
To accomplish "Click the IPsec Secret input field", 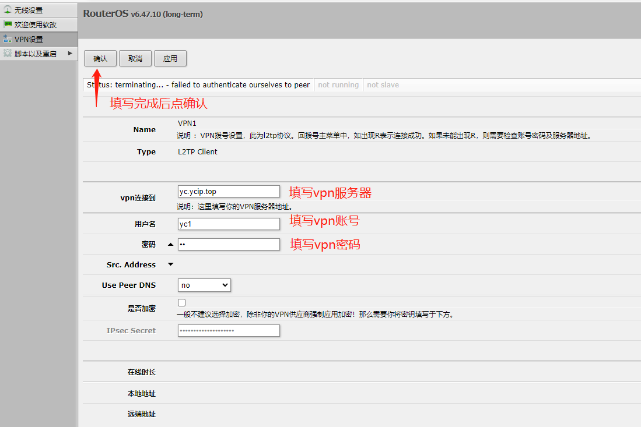I will pyautogui.click(x=229, y=330).
